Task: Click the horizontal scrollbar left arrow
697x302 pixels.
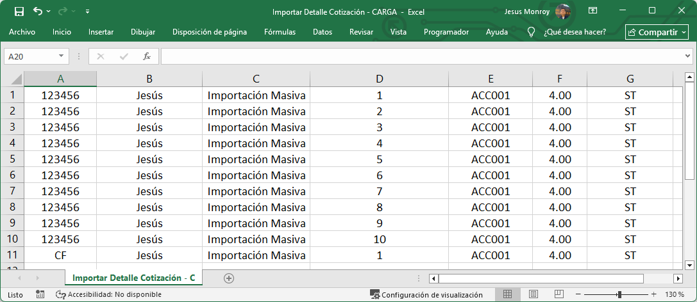Action: coord(433,278)
